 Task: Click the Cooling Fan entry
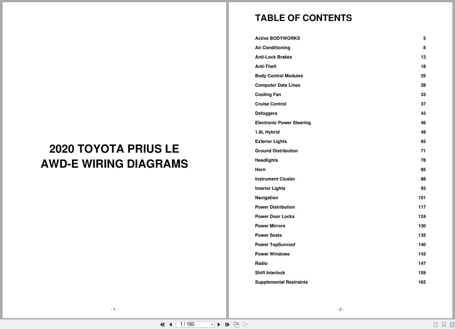pos(268,95)
